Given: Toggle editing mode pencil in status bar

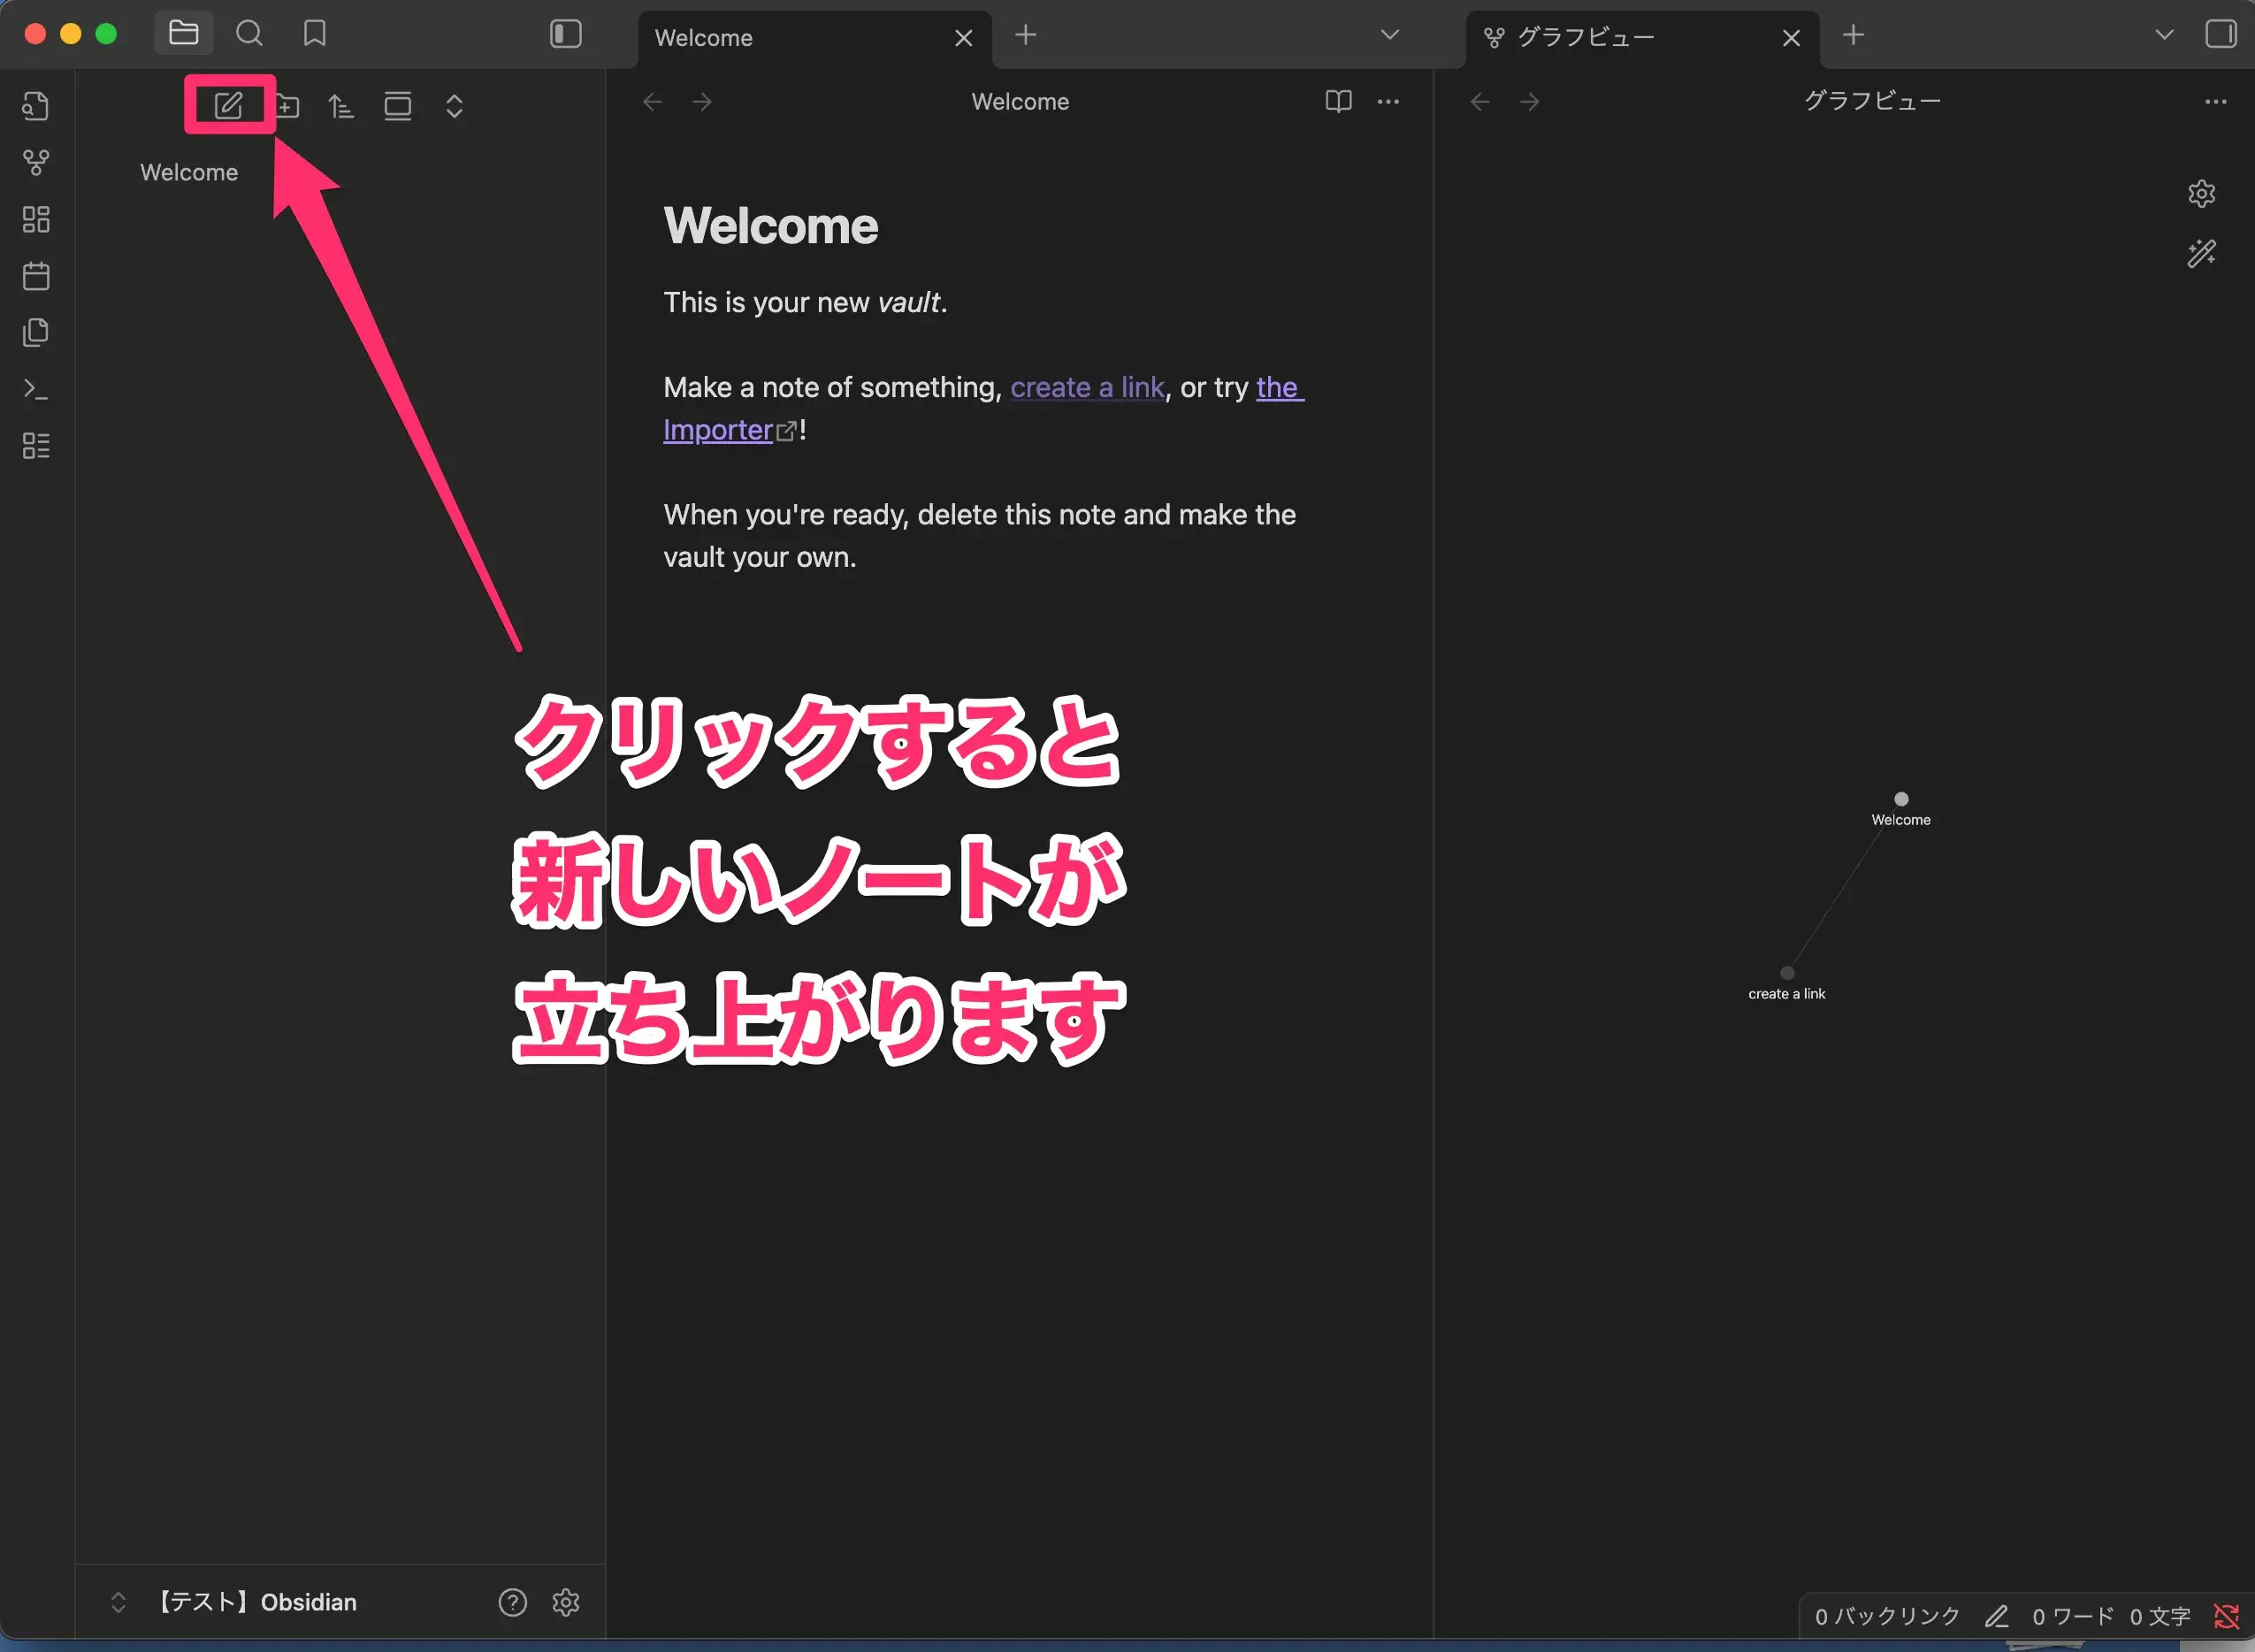Looking at the screenshot, I should [1997, 1616].
